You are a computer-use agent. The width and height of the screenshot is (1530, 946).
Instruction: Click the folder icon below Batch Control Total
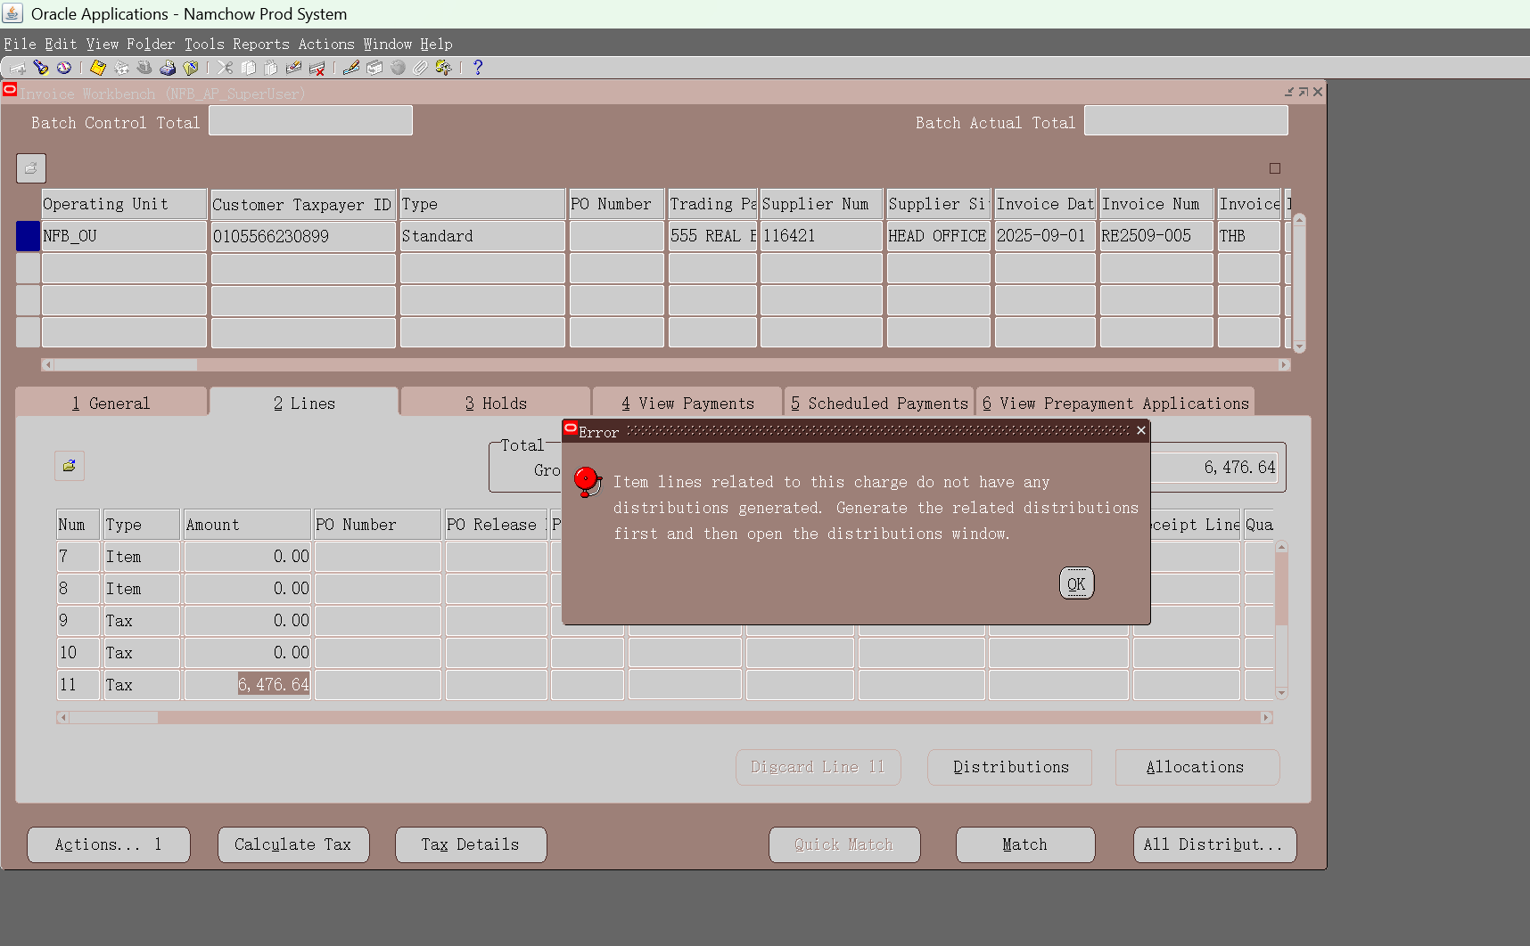pyautogui.click(x=31, y=168)
